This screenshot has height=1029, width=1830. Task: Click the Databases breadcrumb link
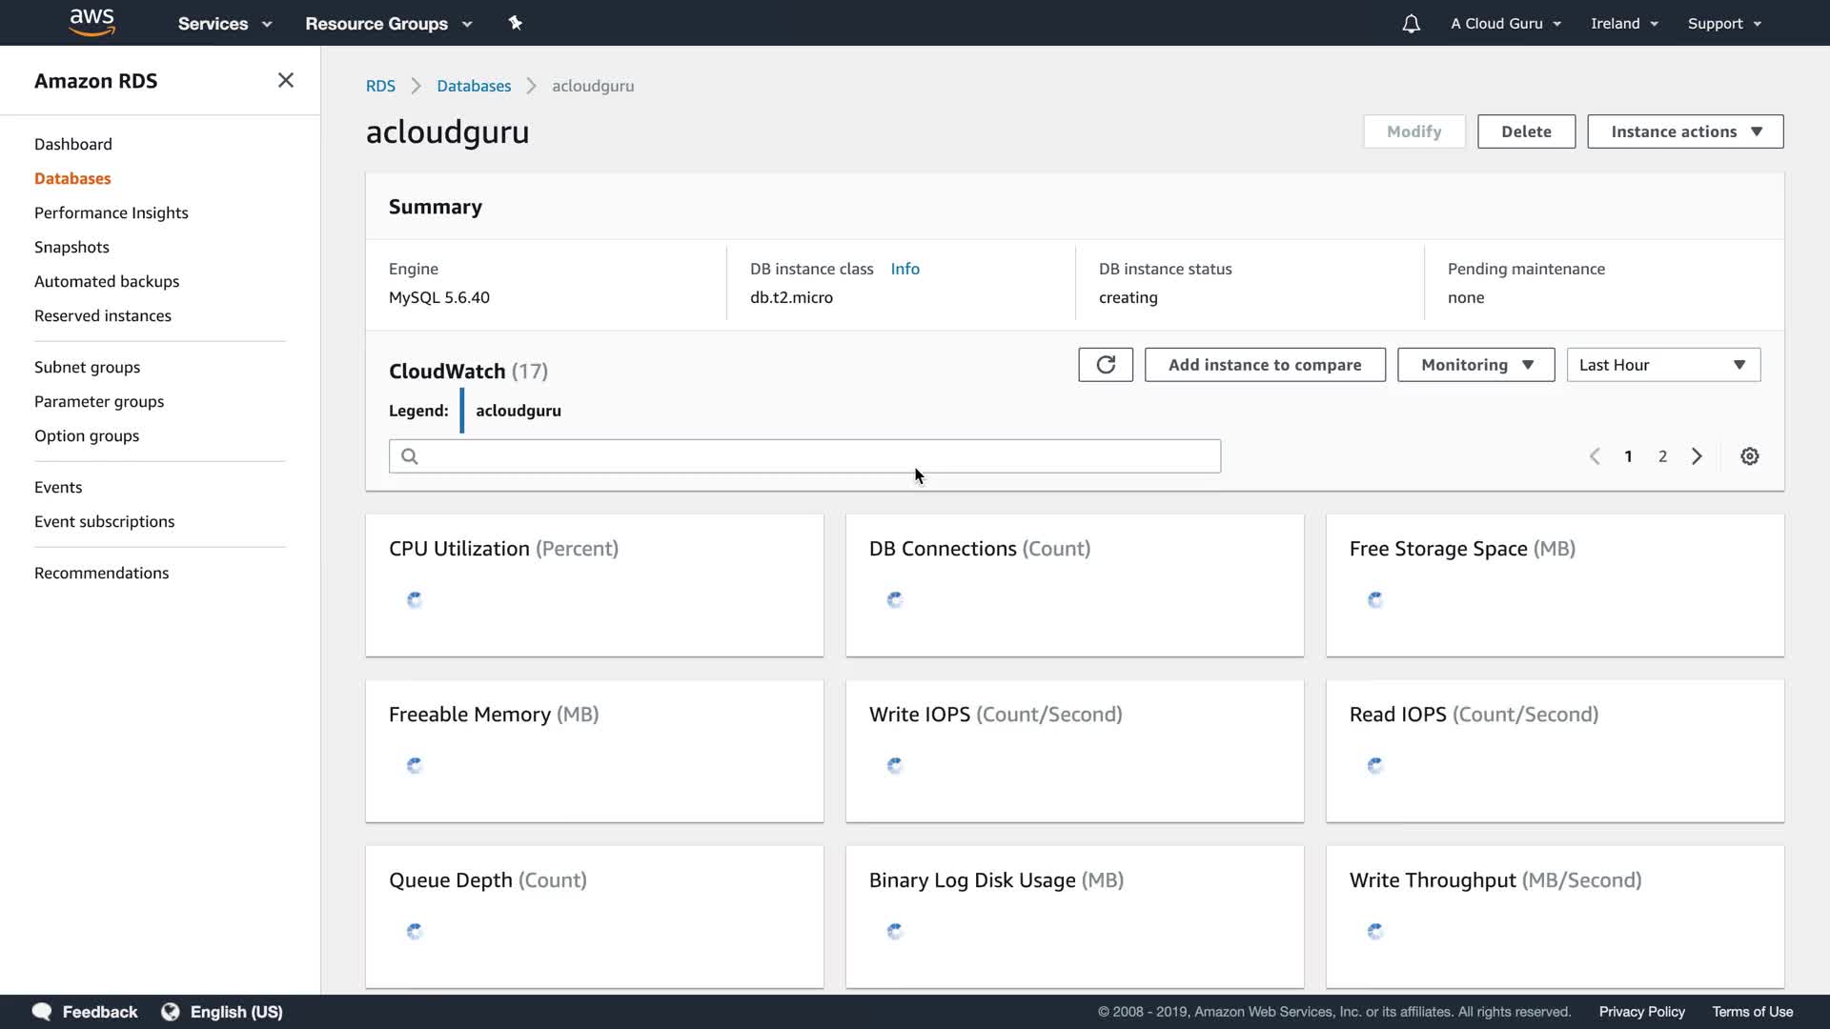point(474,86)
